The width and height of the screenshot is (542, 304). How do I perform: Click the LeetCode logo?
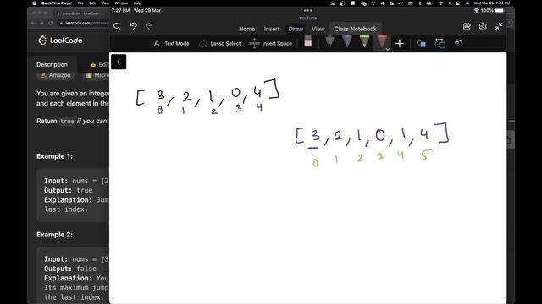tap(60, 41)
